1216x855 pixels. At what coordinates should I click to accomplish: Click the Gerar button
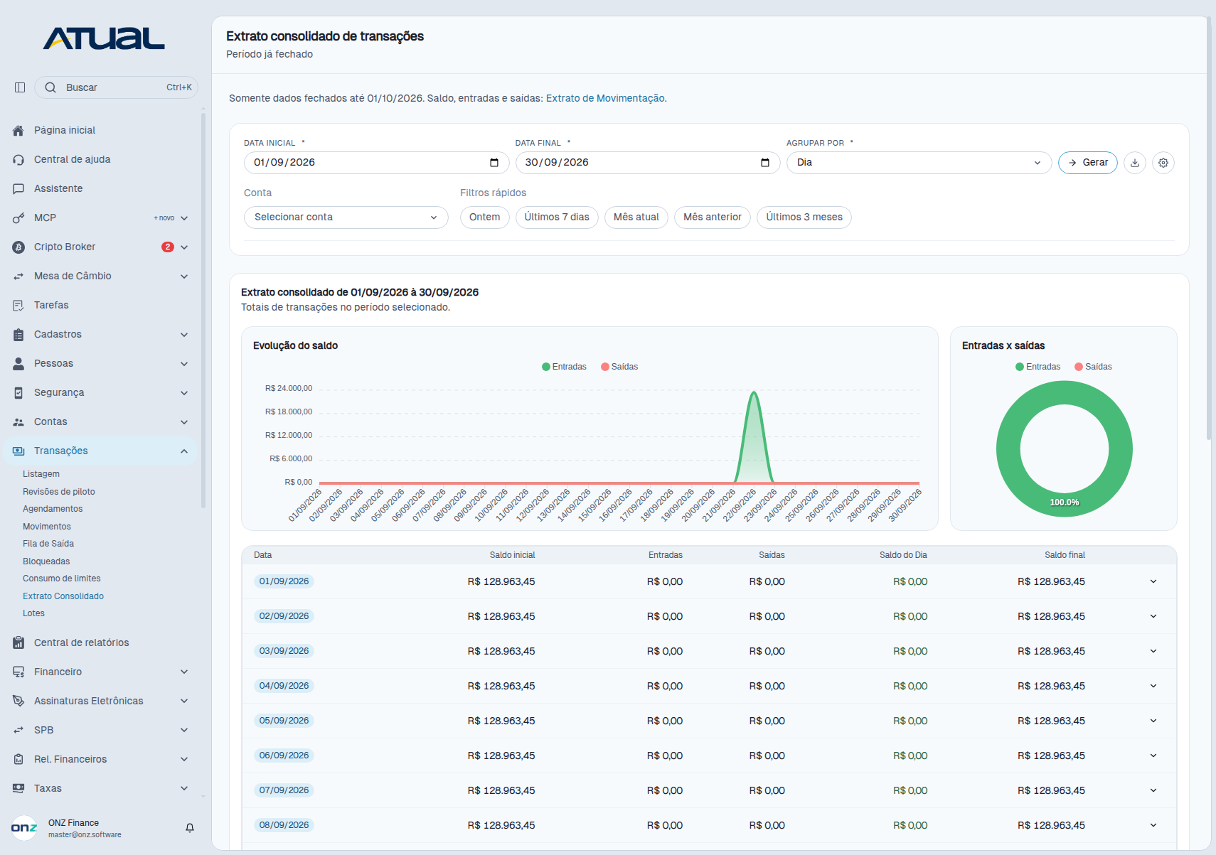click(x=1088, y=163)
